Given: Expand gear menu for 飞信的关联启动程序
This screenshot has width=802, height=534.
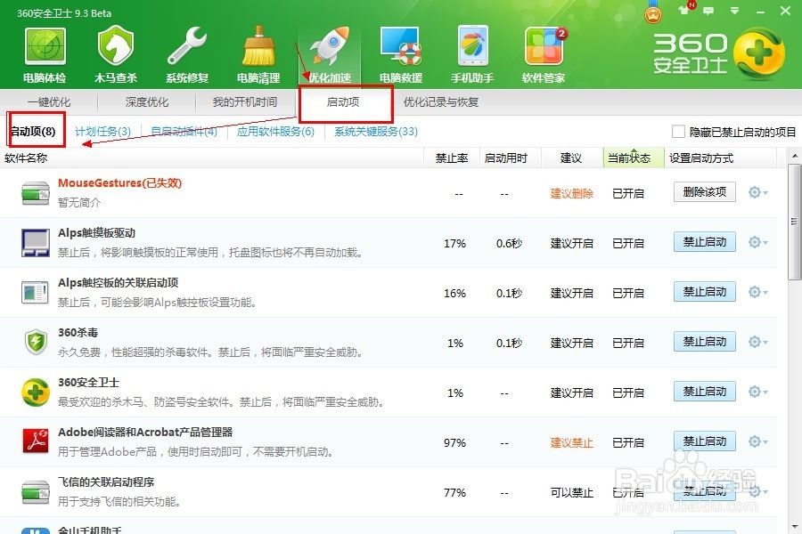Looking at the screenshot, I should pyautogui.click(x=753, y=490).
